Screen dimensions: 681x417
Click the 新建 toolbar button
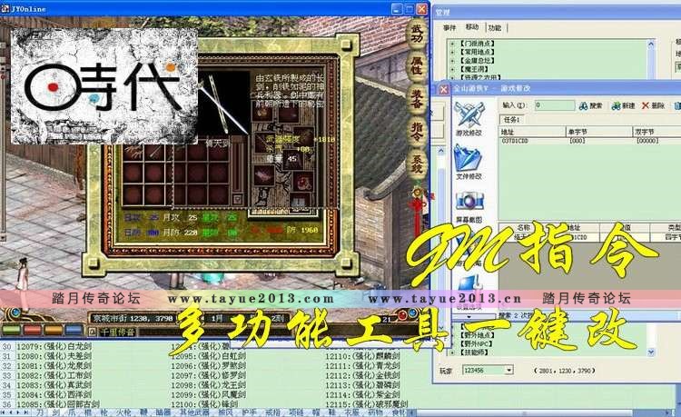click(623, 105)
